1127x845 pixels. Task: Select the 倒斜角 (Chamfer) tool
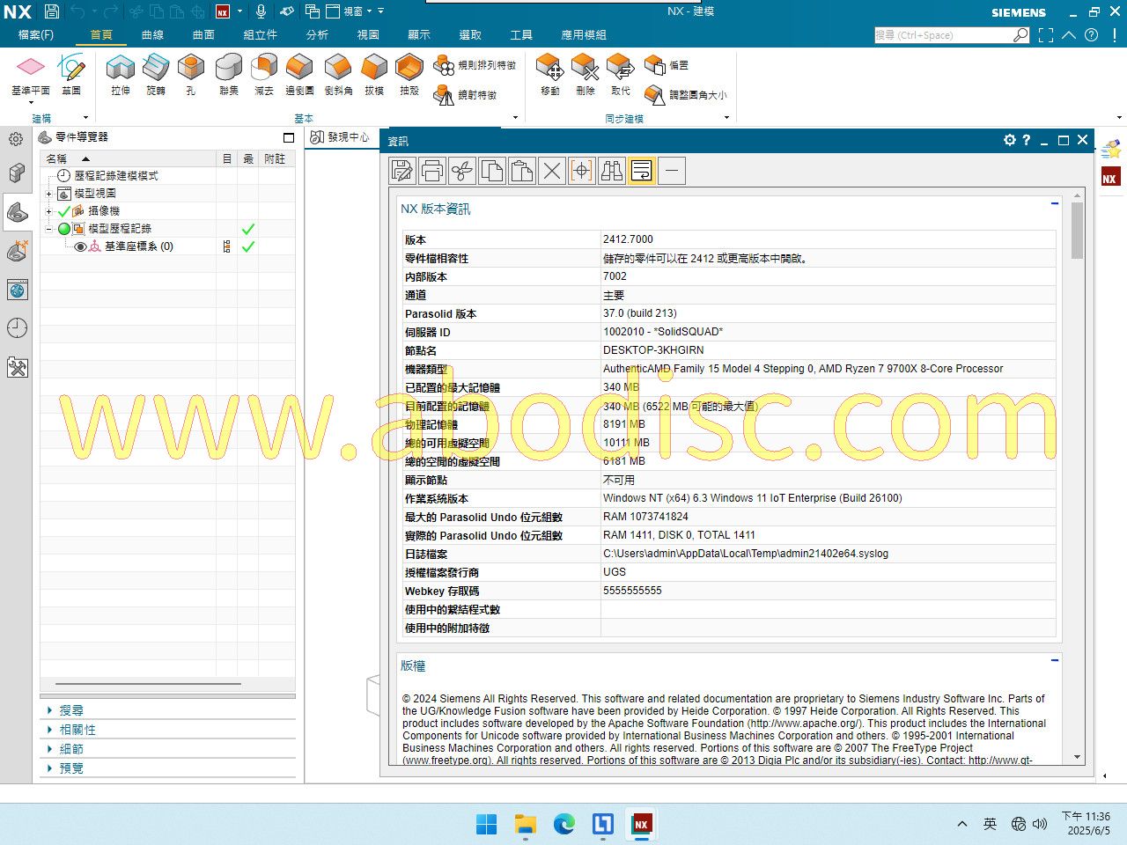click(338, 75)
